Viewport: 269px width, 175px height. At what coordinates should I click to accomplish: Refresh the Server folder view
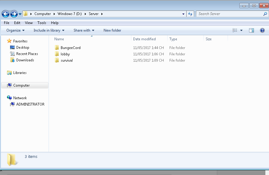[190, 14]
